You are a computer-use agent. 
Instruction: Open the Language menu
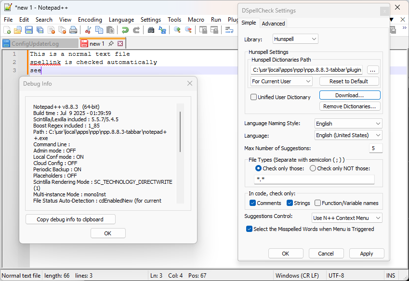(x=121, y=20)
